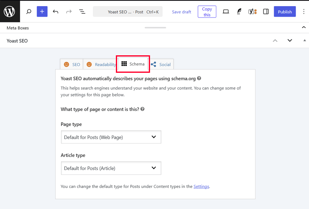Image resolution: width=309 pixels, height=209 pixels.
Task: Open the Yoast SEO Post command palette field
Action: [x=128, y=12]
